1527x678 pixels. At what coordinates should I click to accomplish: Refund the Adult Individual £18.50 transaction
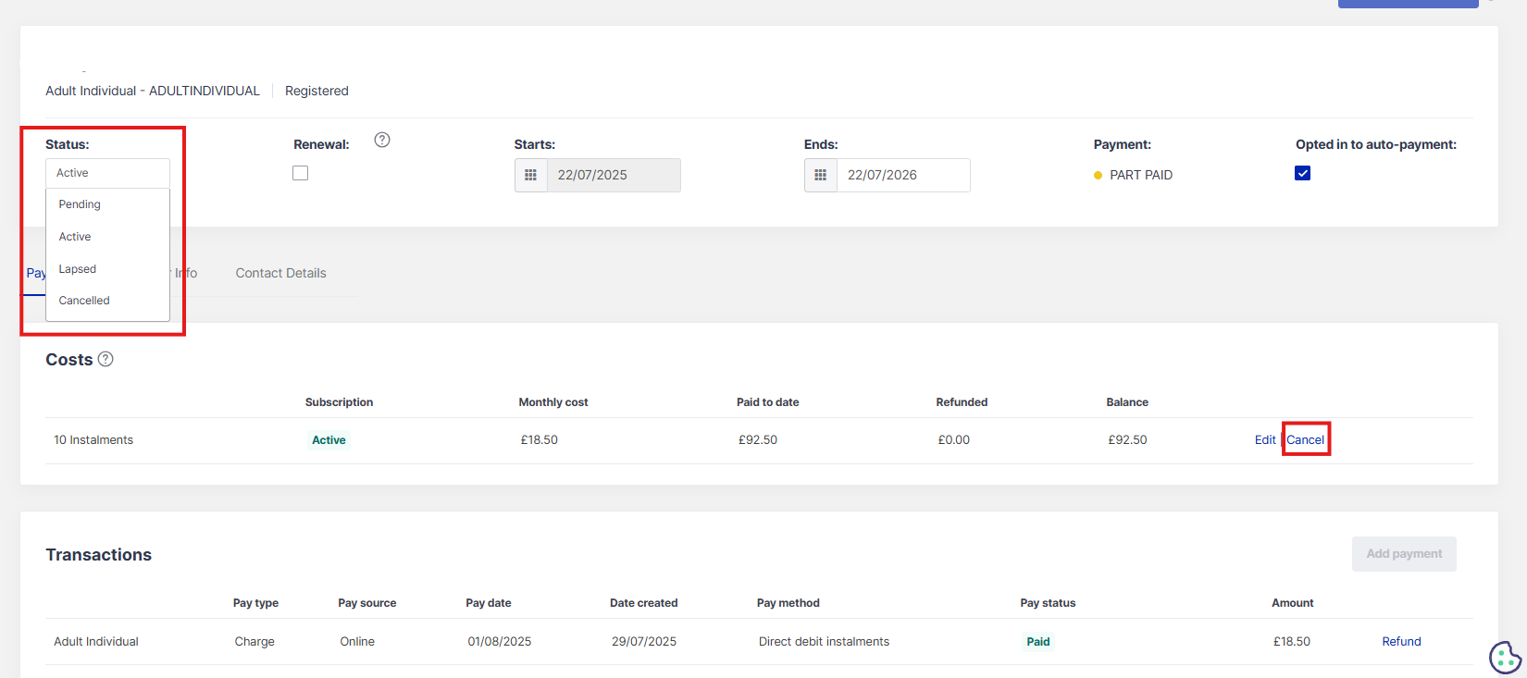tap(1401, 641)
